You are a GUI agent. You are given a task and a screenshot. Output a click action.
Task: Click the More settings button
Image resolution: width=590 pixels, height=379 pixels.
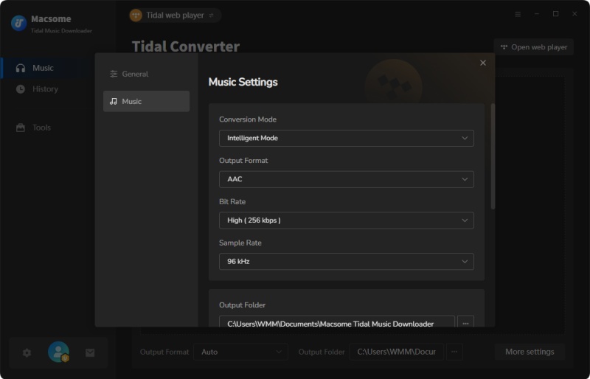pos(530,352)
